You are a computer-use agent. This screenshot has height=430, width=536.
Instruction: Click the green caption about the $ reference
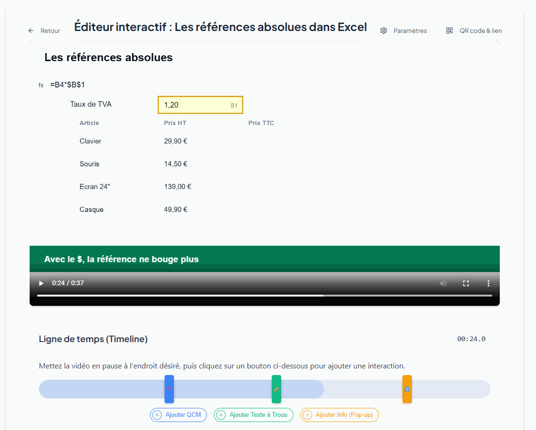click(x=121, y=259)
